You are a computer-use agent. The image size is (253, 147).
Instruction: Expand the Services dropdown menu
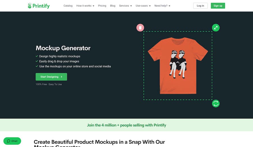(125, 6)
